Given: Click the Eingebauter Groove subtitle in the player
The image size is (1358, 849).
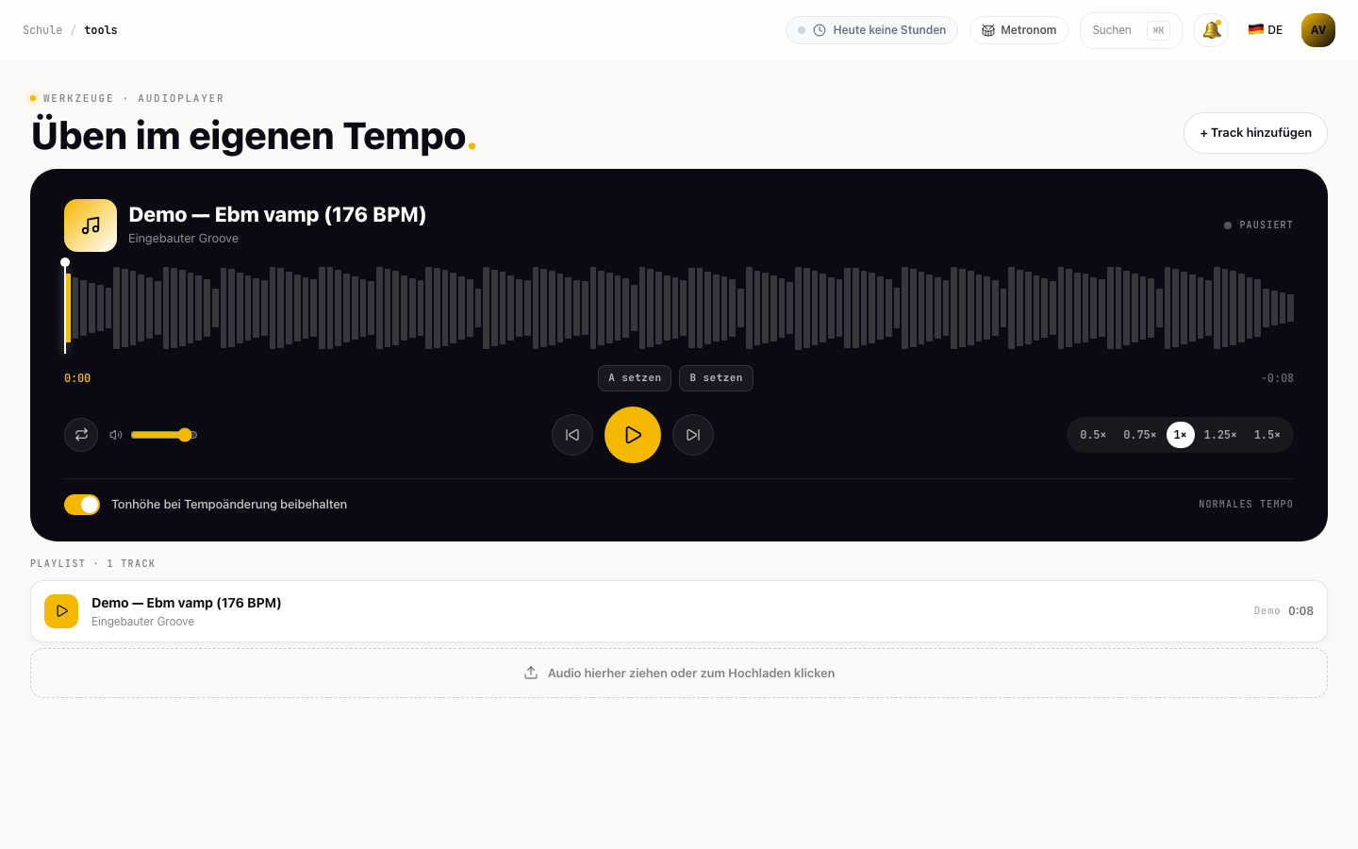Looking at the screenshot, I should (183, 239).
